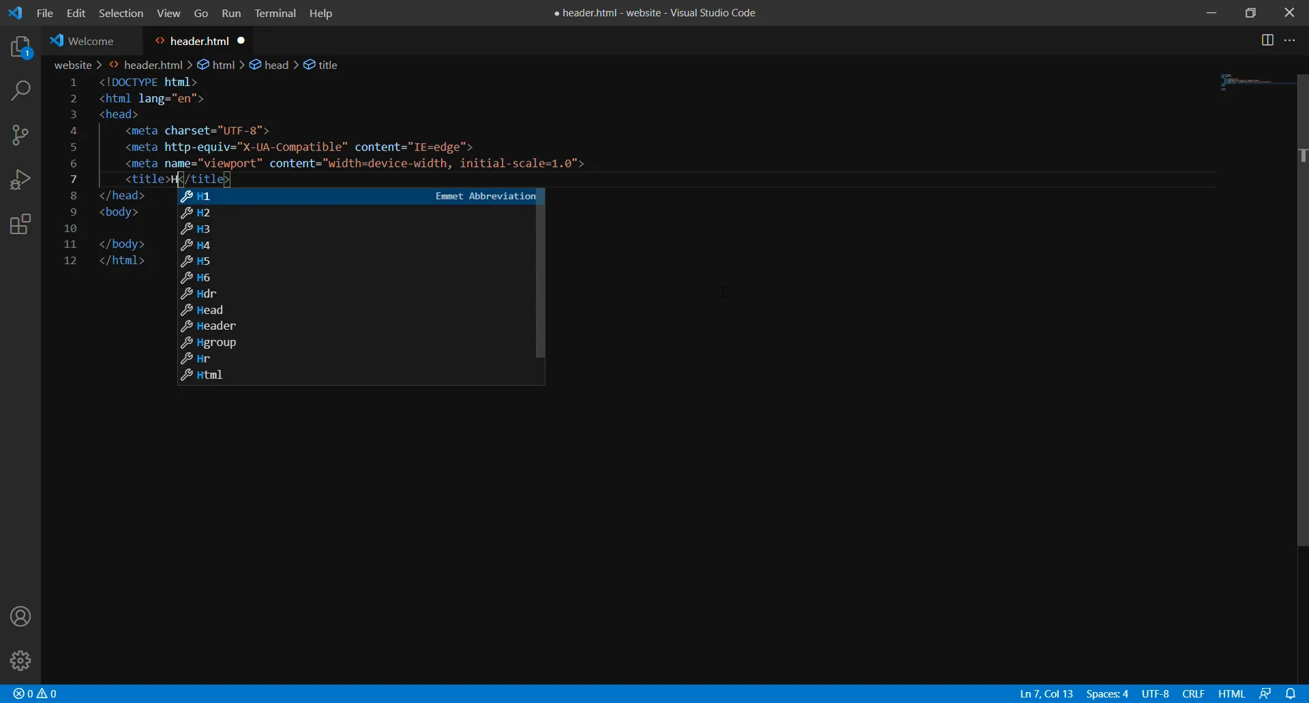Open the head breadcrumb dropdown
Viewport: 1309px width, 703px height.
[x=276, y=65]
